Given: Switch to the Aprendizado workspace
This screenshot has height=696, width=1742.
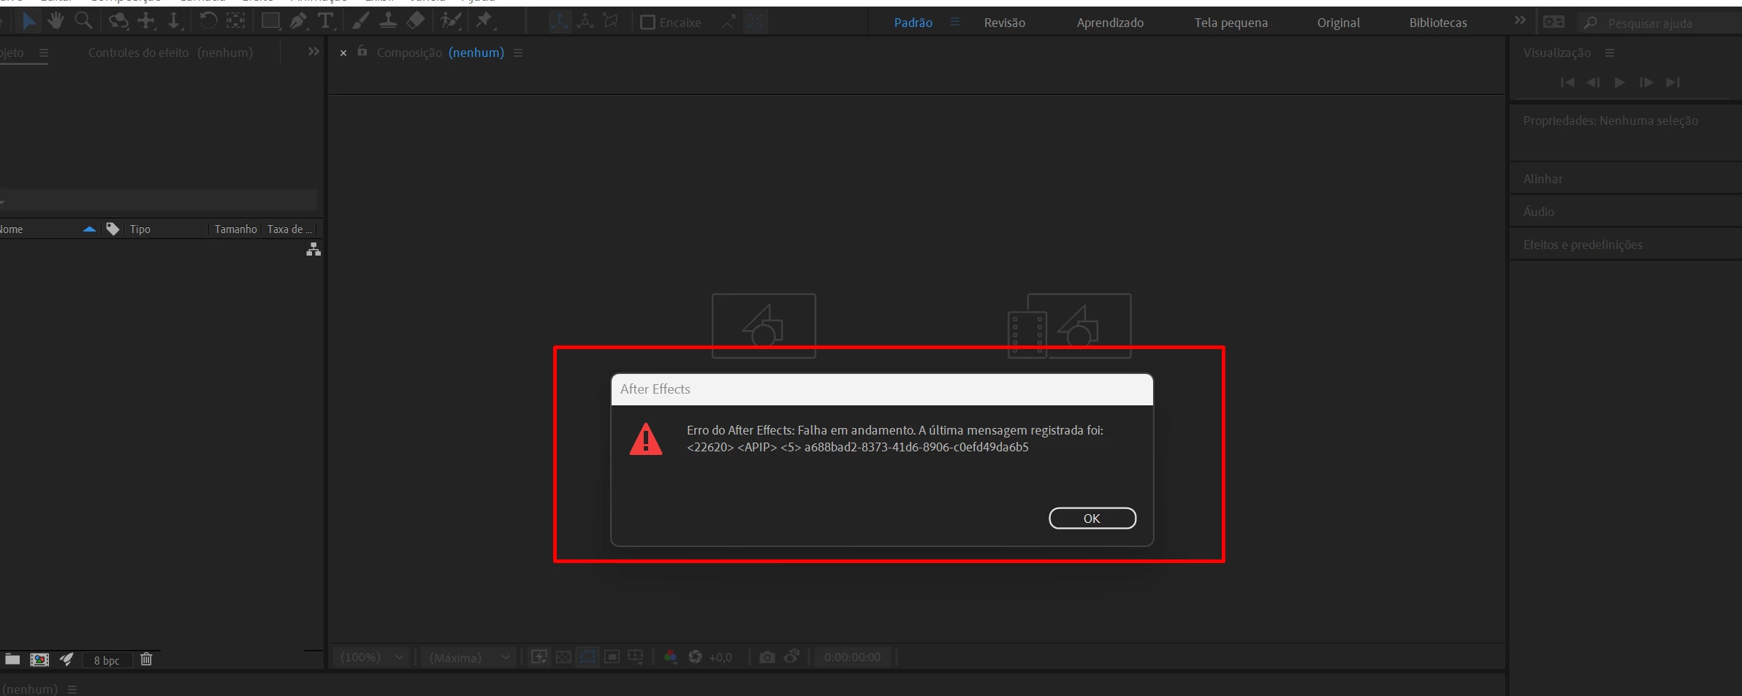Looking at the screenshot, I should [x=1110, y=23].
